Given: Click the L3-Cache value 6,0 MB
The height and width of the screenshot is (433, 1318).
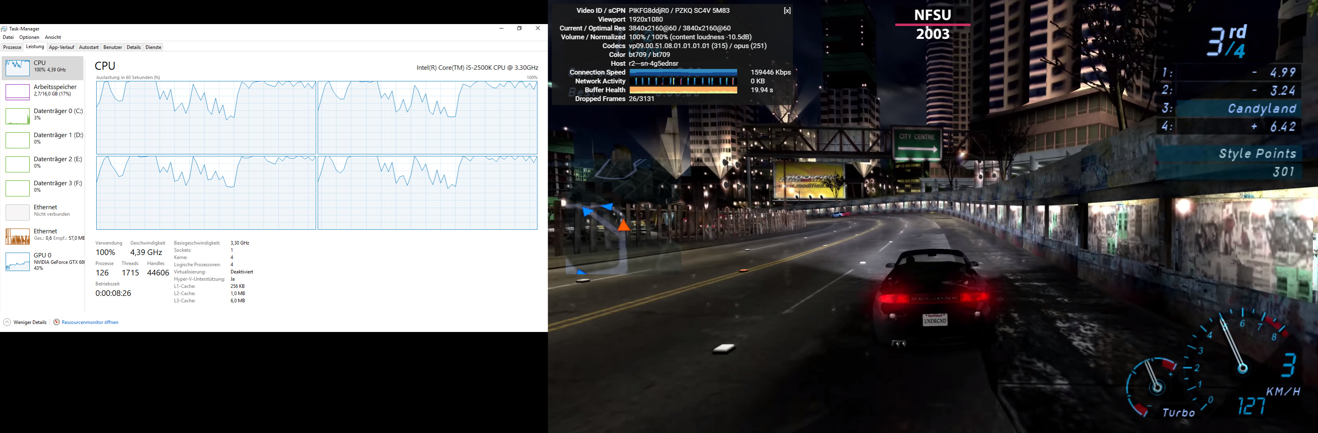Looking at the screenshot, I should pyautogui.click(x=238, y=301).
